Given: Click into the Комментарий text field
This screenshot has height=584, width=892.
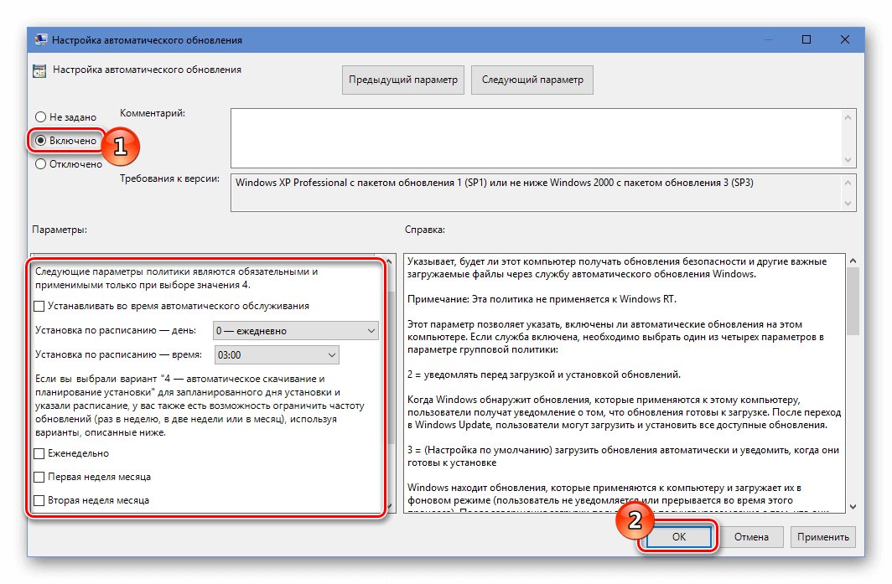Looking at the screenshot, I should pyautogui.click(x=537, y=137).
